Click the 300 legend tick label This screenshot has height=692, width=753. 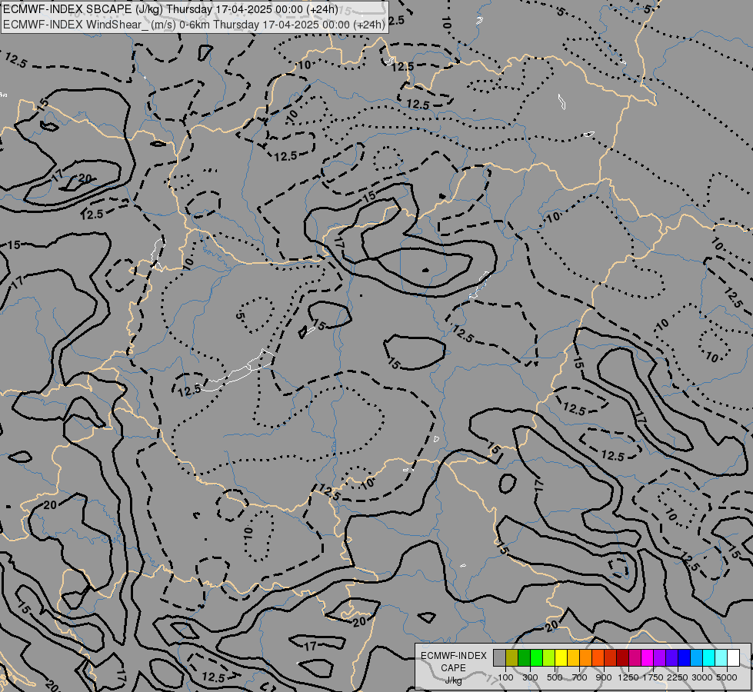[x=530, y=677]
